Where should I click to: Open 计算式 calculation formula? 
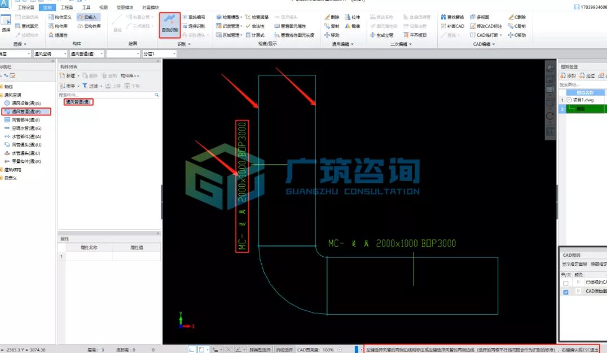[x=255, y=35]
